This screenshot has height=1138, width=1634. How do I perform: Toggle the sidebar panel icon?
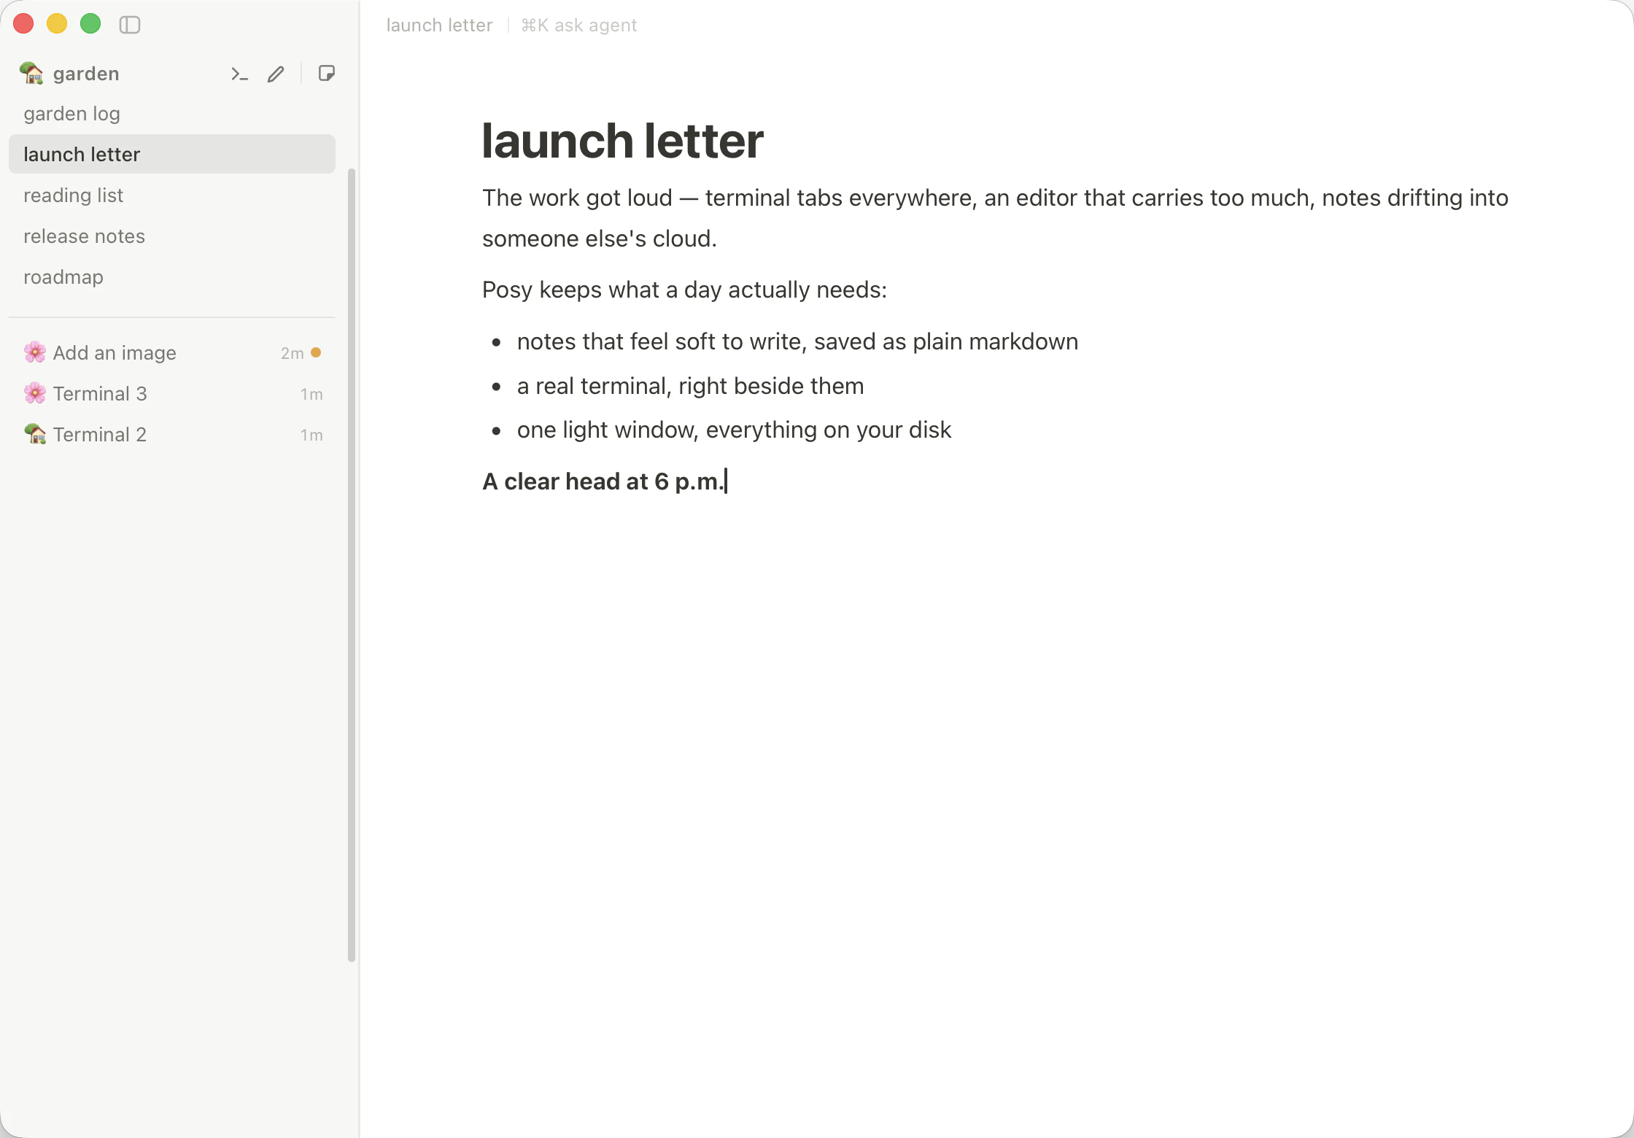coord(130,25)
